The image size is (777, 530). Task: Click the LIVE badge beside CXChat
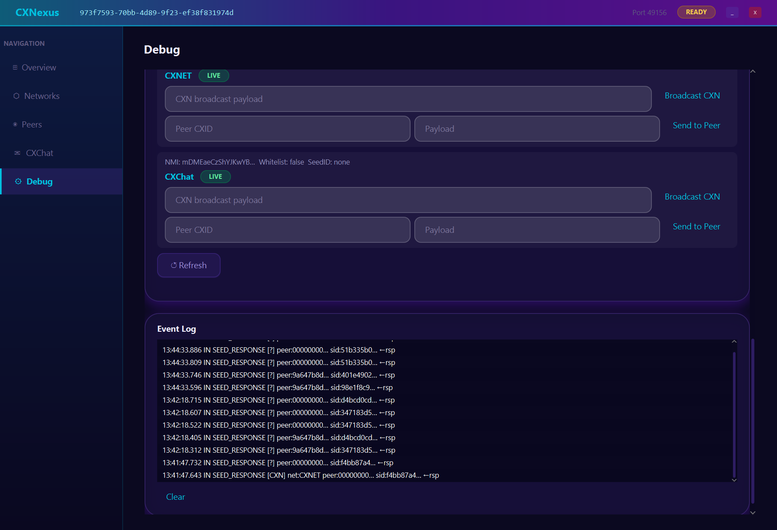(x=215, y=177)
